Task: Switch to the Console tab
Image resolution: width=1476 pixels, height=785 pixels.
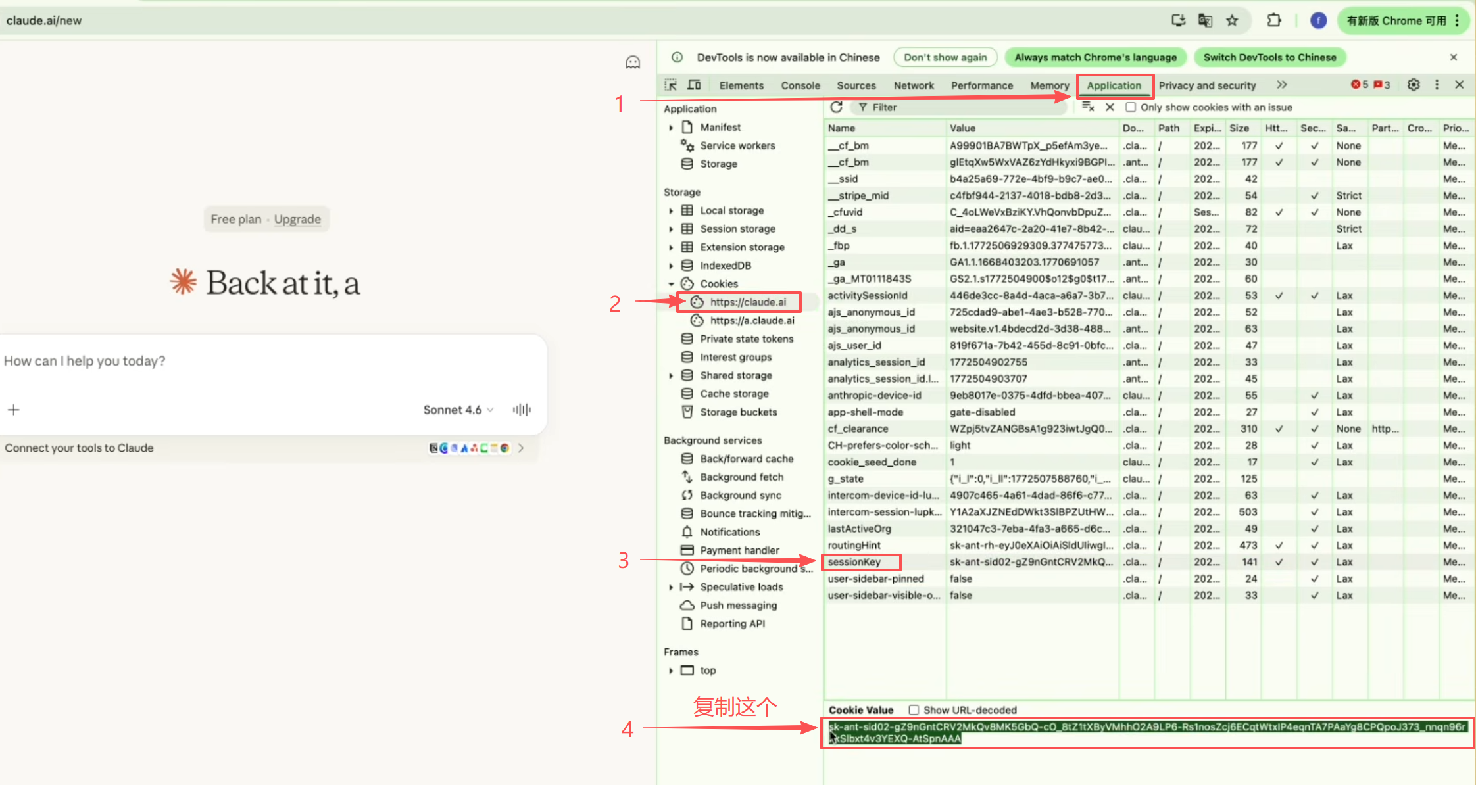Action: (800, 85)
